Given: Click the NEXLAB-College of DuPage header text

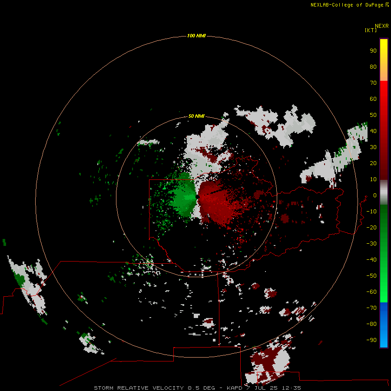Looking at the screenshot, I should click(x=347, y=5).
